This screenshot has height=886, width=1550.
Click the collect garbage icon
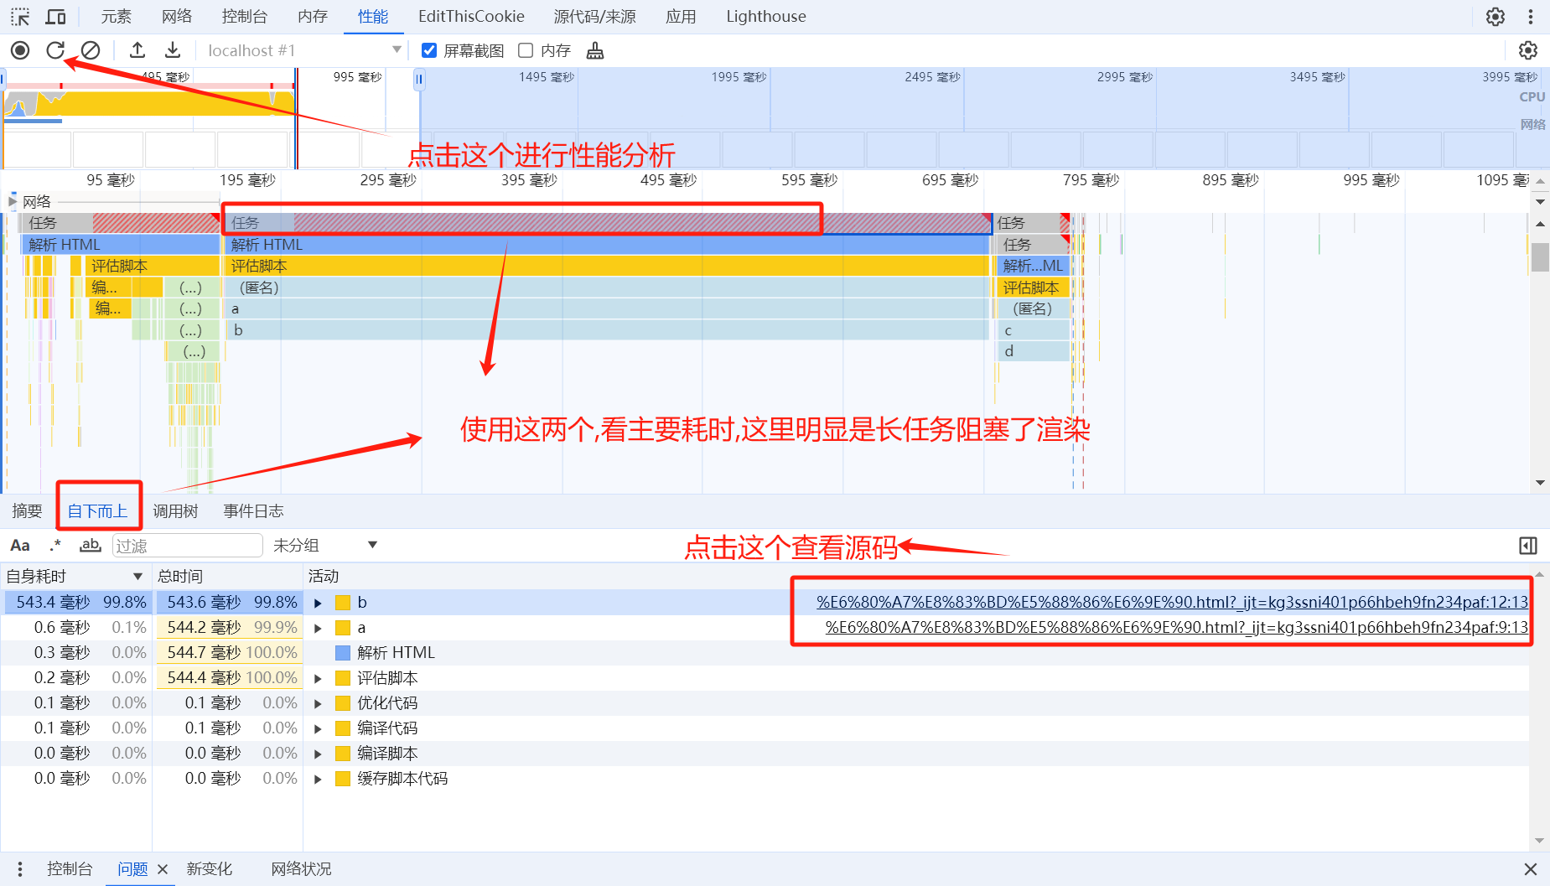[x=595, y=51]
